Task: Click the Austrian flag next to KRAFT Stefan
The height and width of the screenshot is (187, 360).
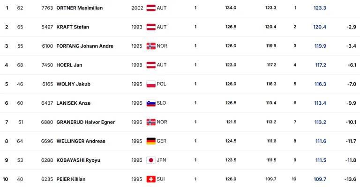Action: (151, 27)
